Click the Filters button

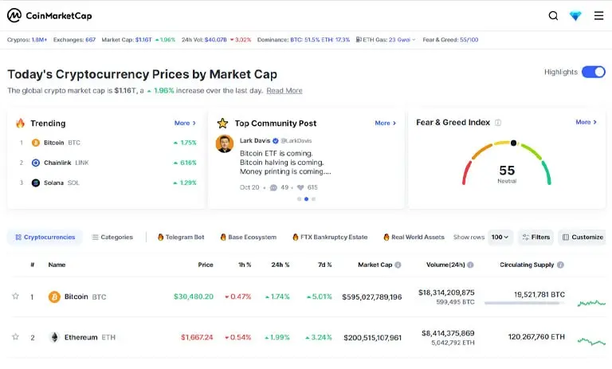click(x=535, y=237)
